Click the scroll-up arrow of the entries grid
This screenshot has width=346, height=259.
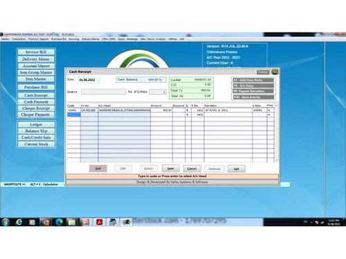(276, 106)
